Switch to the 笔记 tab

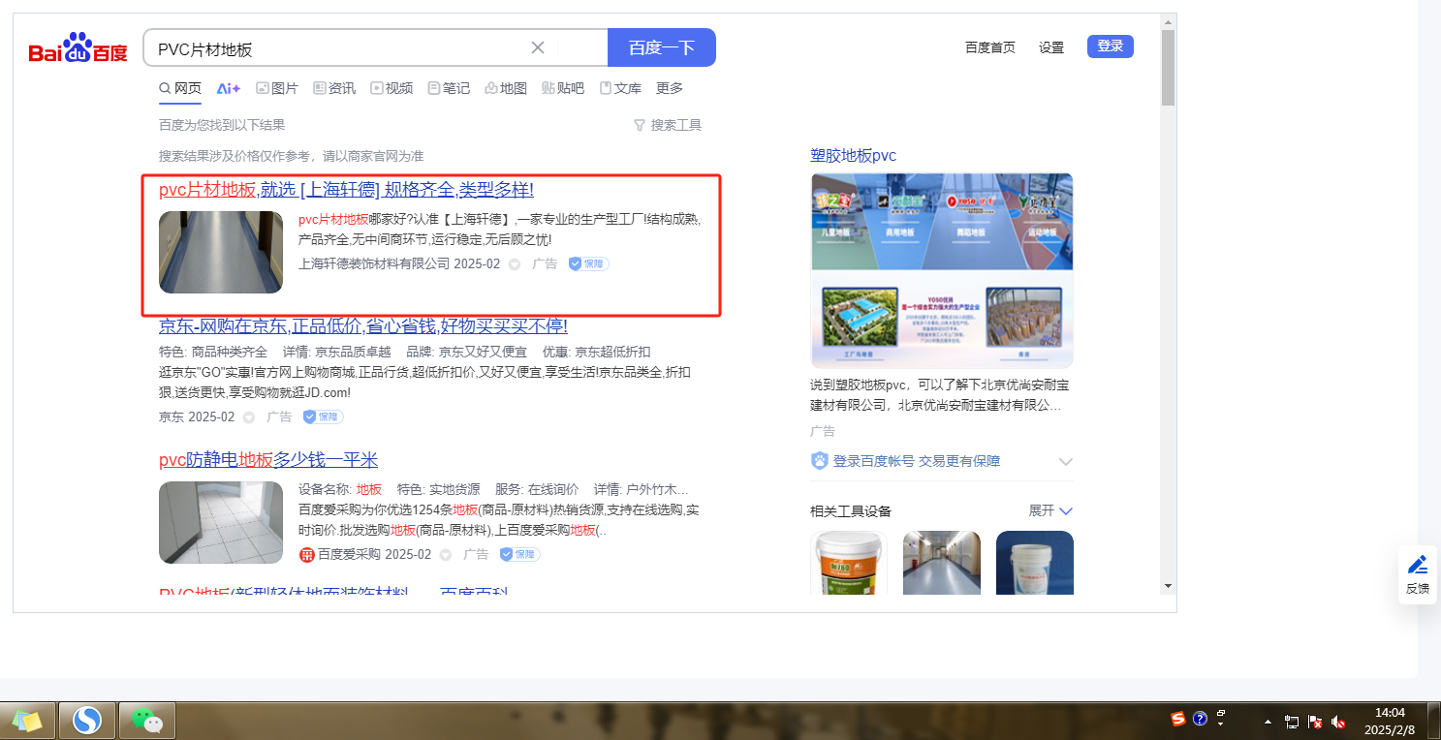pyautogui.click(x=449, y=88)
